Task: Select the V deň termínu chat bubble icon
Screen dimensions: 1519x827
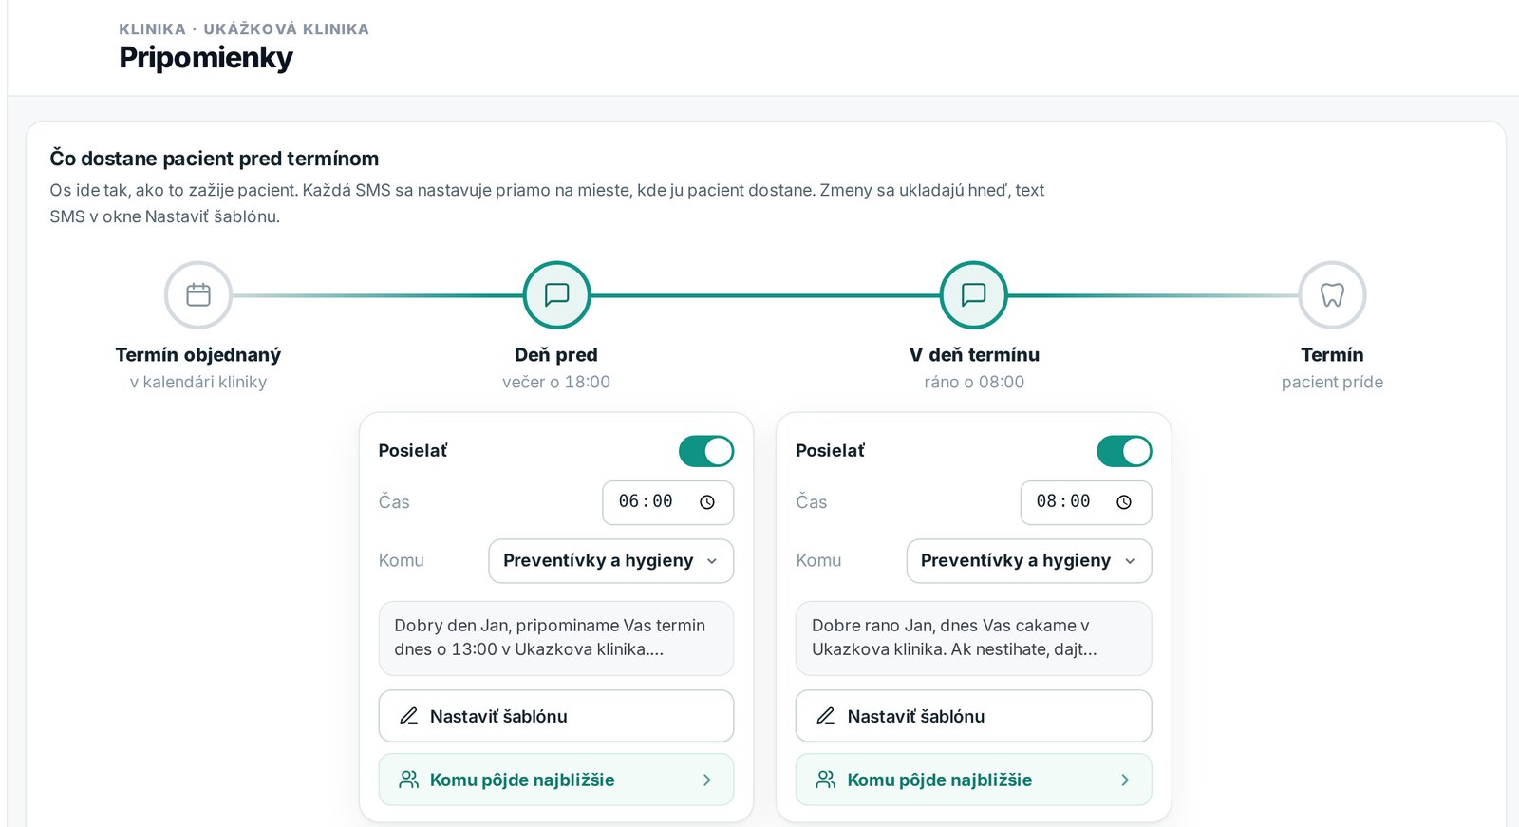Action: pos(974,294)
